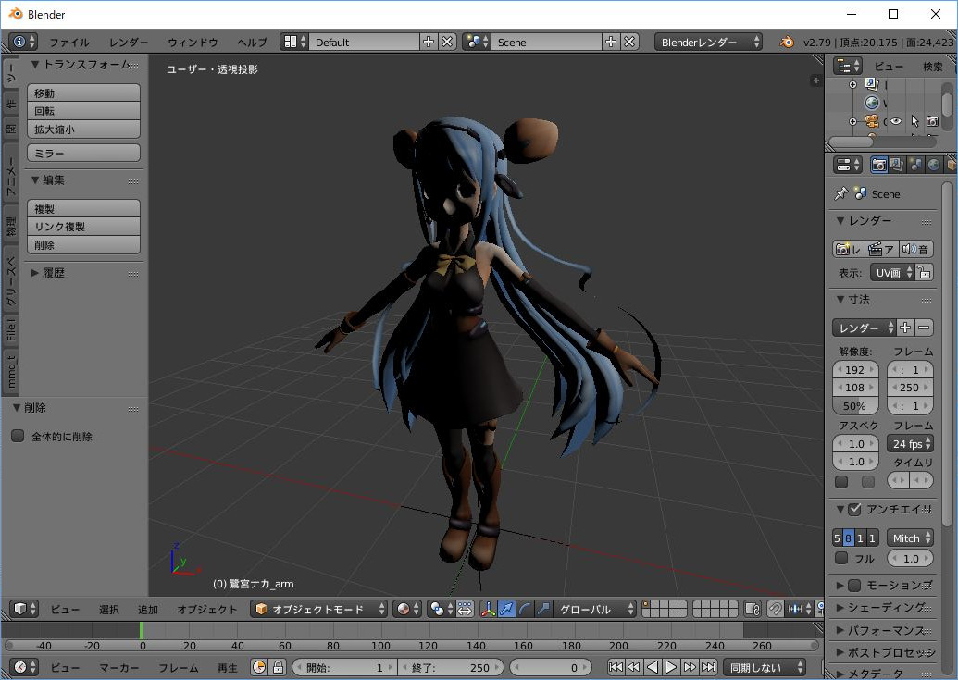The width and height of the screenshot is (958, 680).
Task: Click the scene browse icon
Action: 477,42
